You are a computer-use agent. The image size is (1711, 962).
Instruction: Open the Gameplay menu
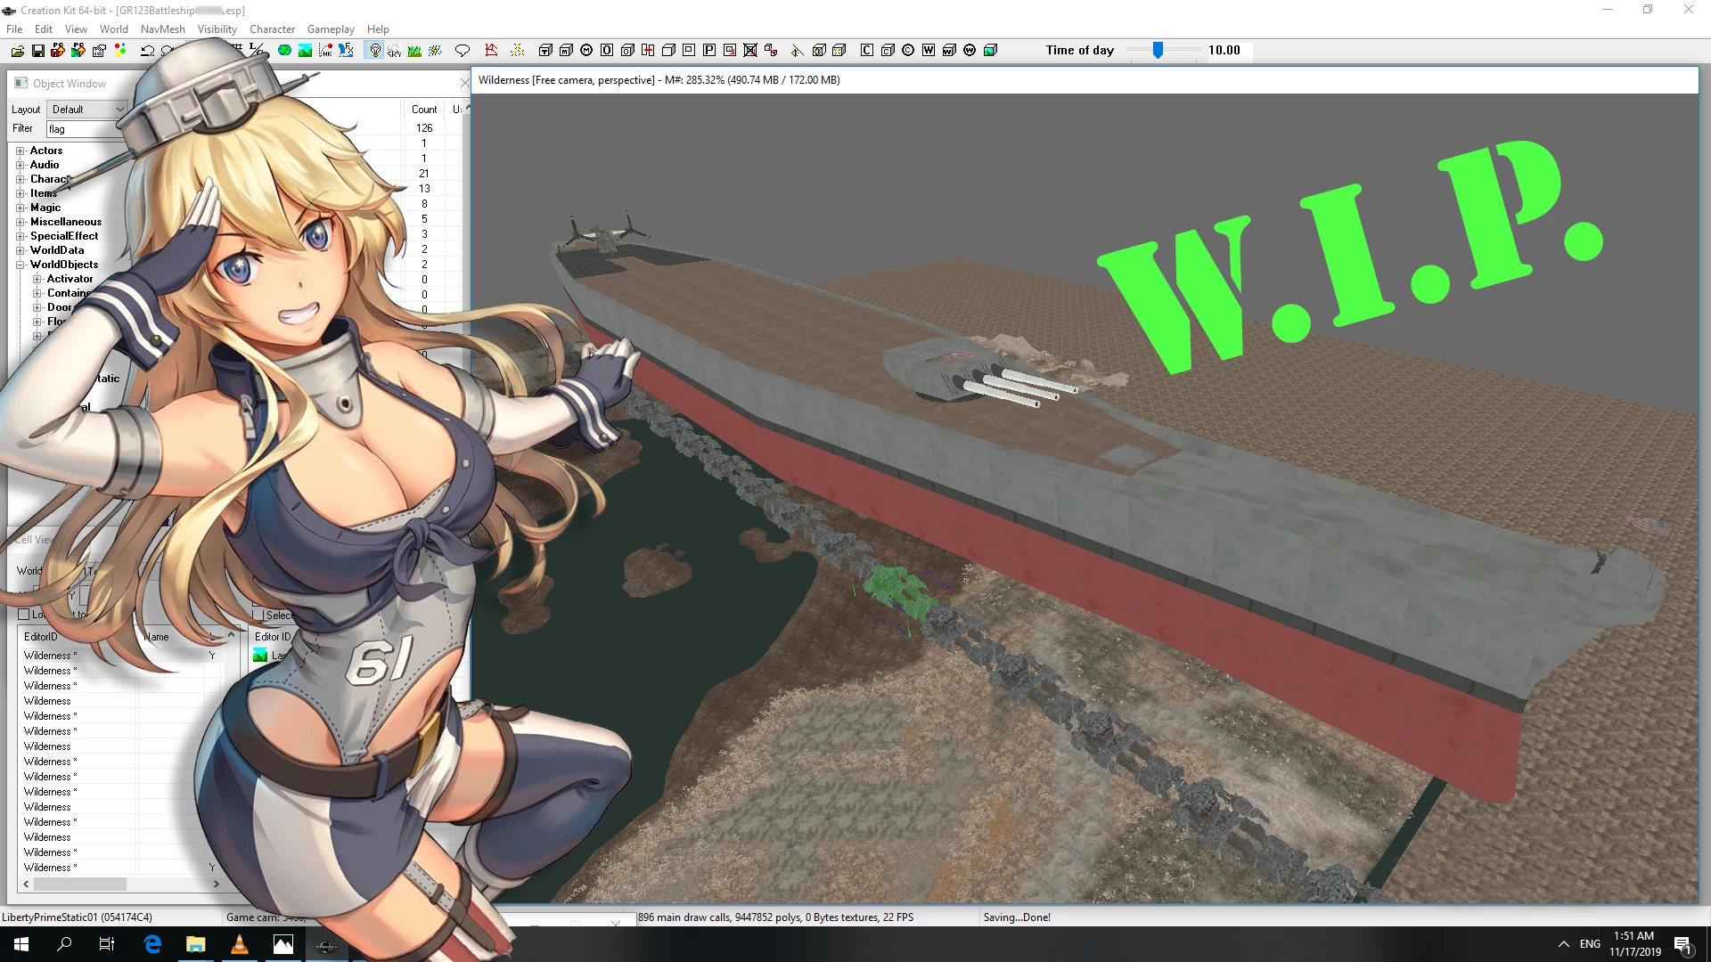click(331, 29)
